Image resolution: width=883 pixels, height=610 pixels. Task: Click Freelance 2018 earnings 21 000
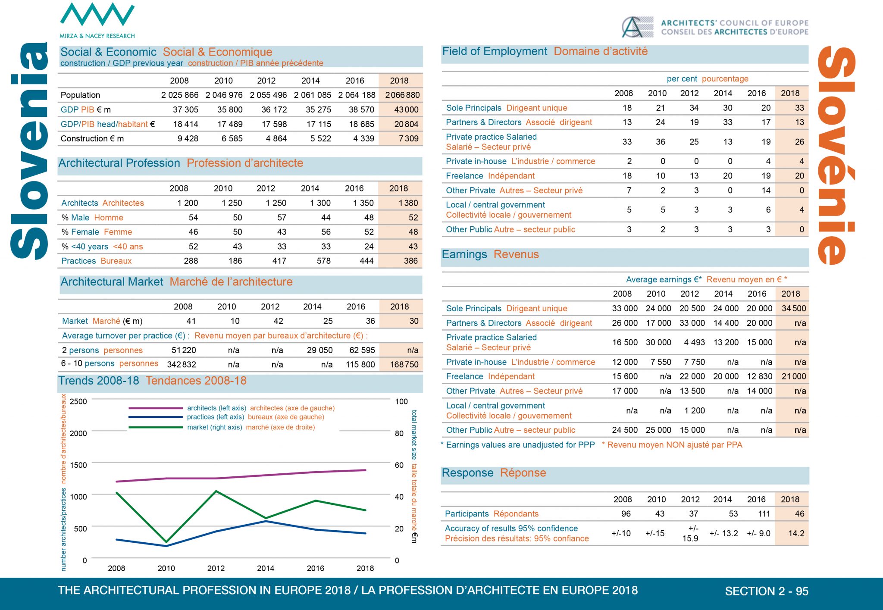794,376
